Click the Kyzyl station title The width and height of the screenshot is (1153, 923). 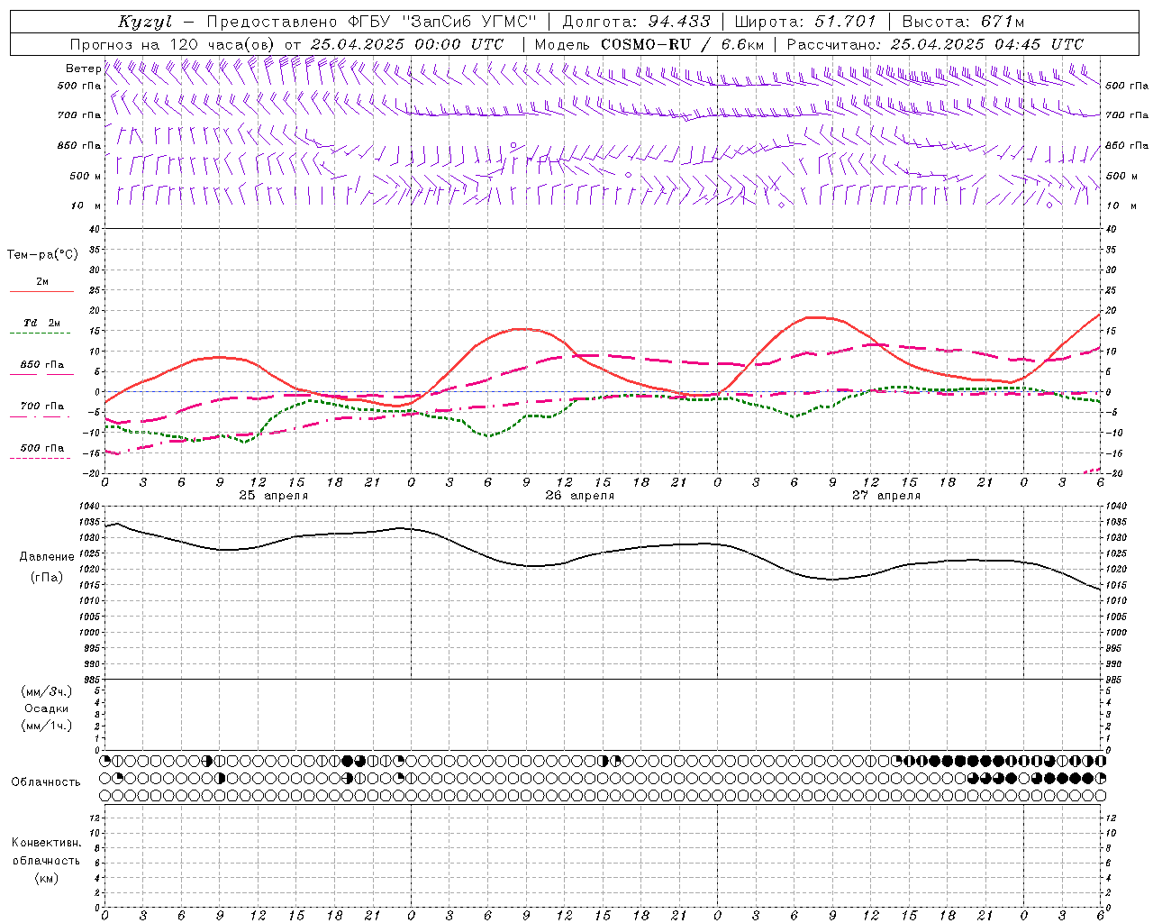coord(145,22)
